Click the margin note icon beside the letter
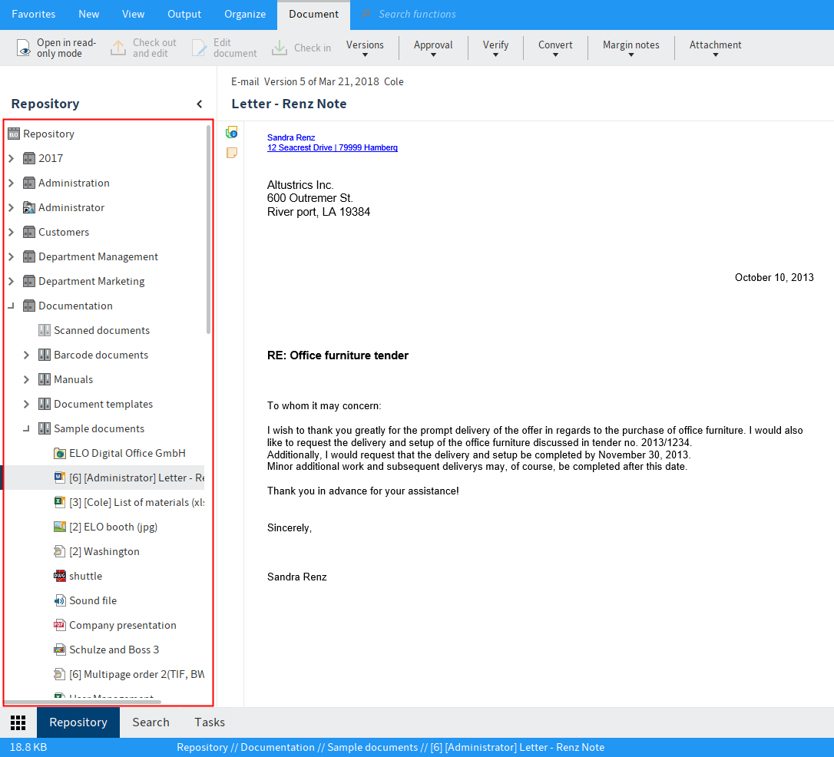834x757 pixels. point(231,153)
